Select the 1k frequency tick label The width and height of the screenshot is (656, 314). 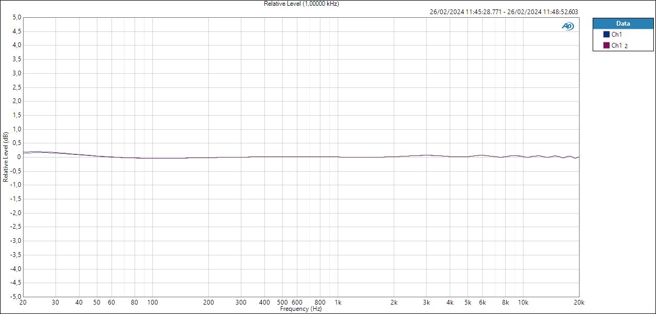point(338,302)
